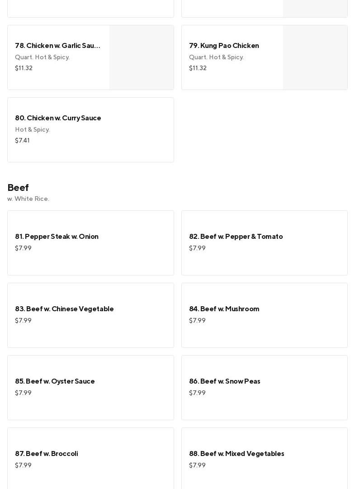Pick the 84. Beef w. Mushroom item
Screen dimensions: 355x489
[224, 309]
